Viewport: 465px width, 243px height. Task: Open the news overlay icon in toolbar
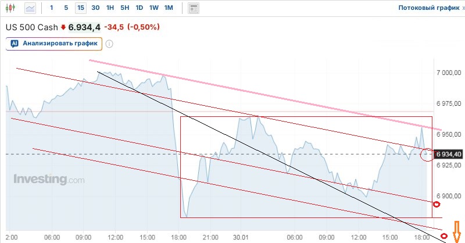point(194,8)
